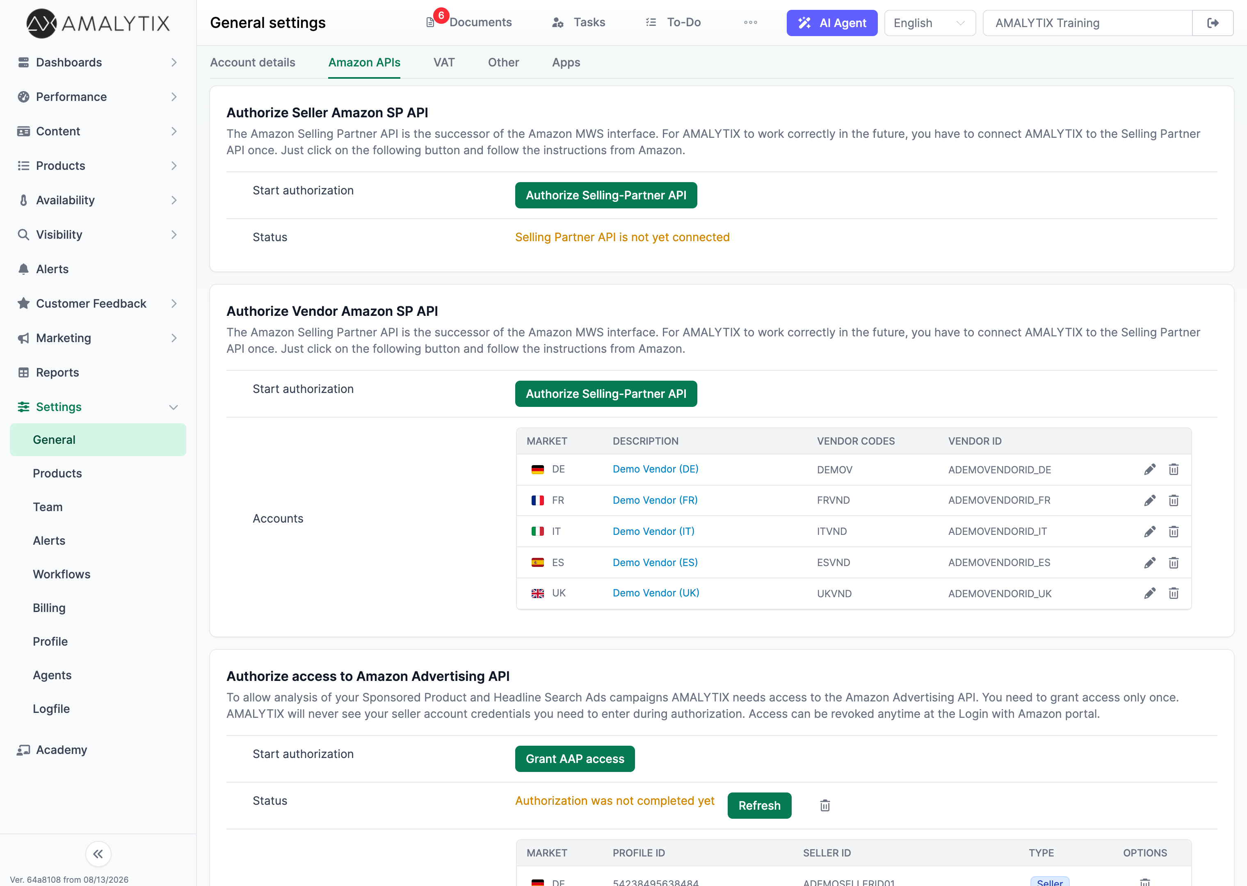
Task: Delete the IT vendor account
Action: click(1173, 531)
